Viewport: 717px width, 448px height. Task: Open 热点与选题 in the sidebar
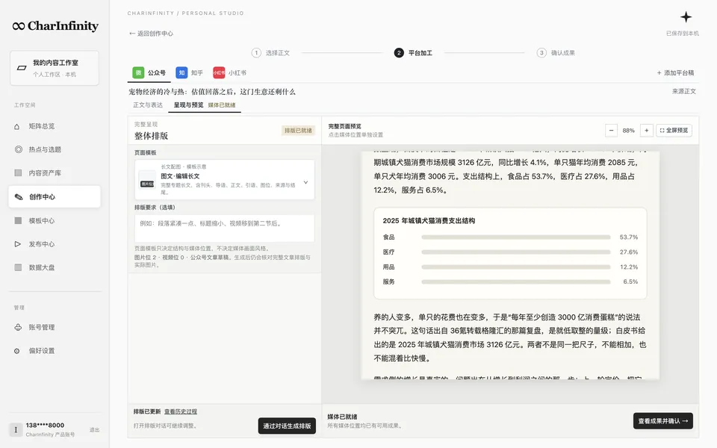(55, 149)
